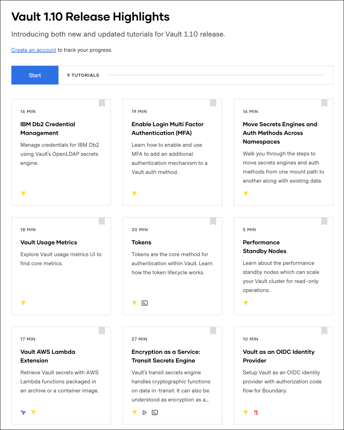344x430 pixels.
Task: Click the video play icon on Transit card
Action: 144,413
